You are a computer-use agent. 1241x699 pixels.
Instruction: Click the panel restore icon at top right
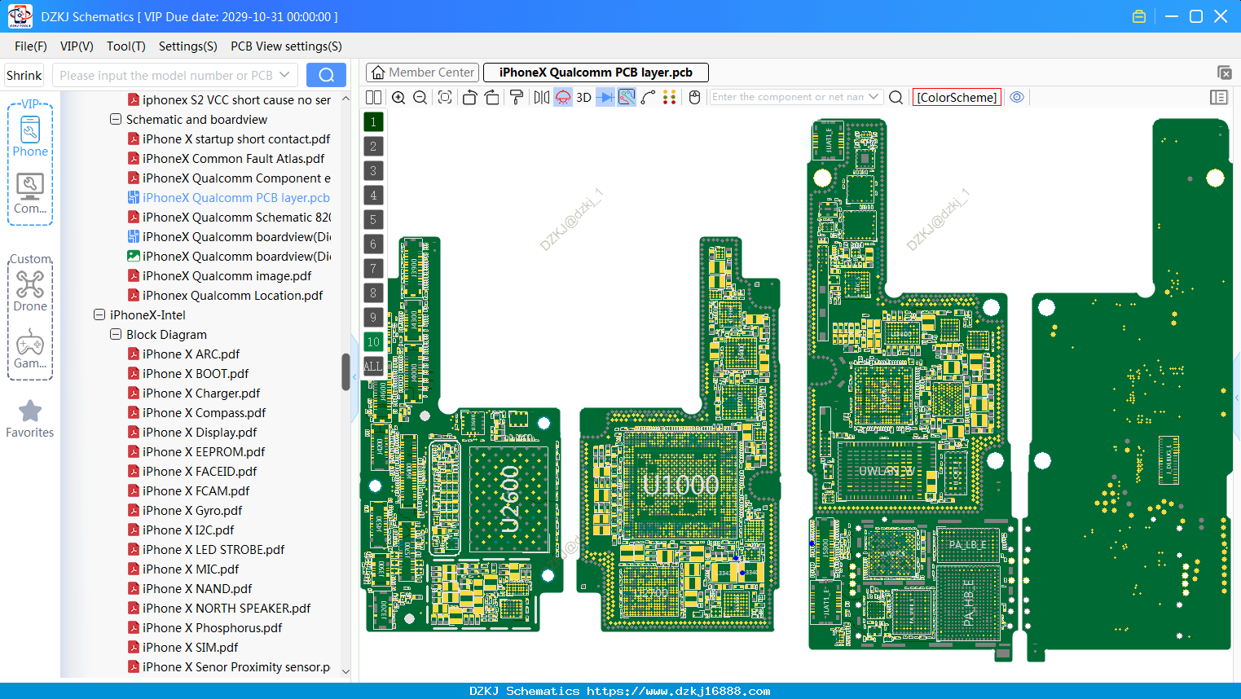1224,73
